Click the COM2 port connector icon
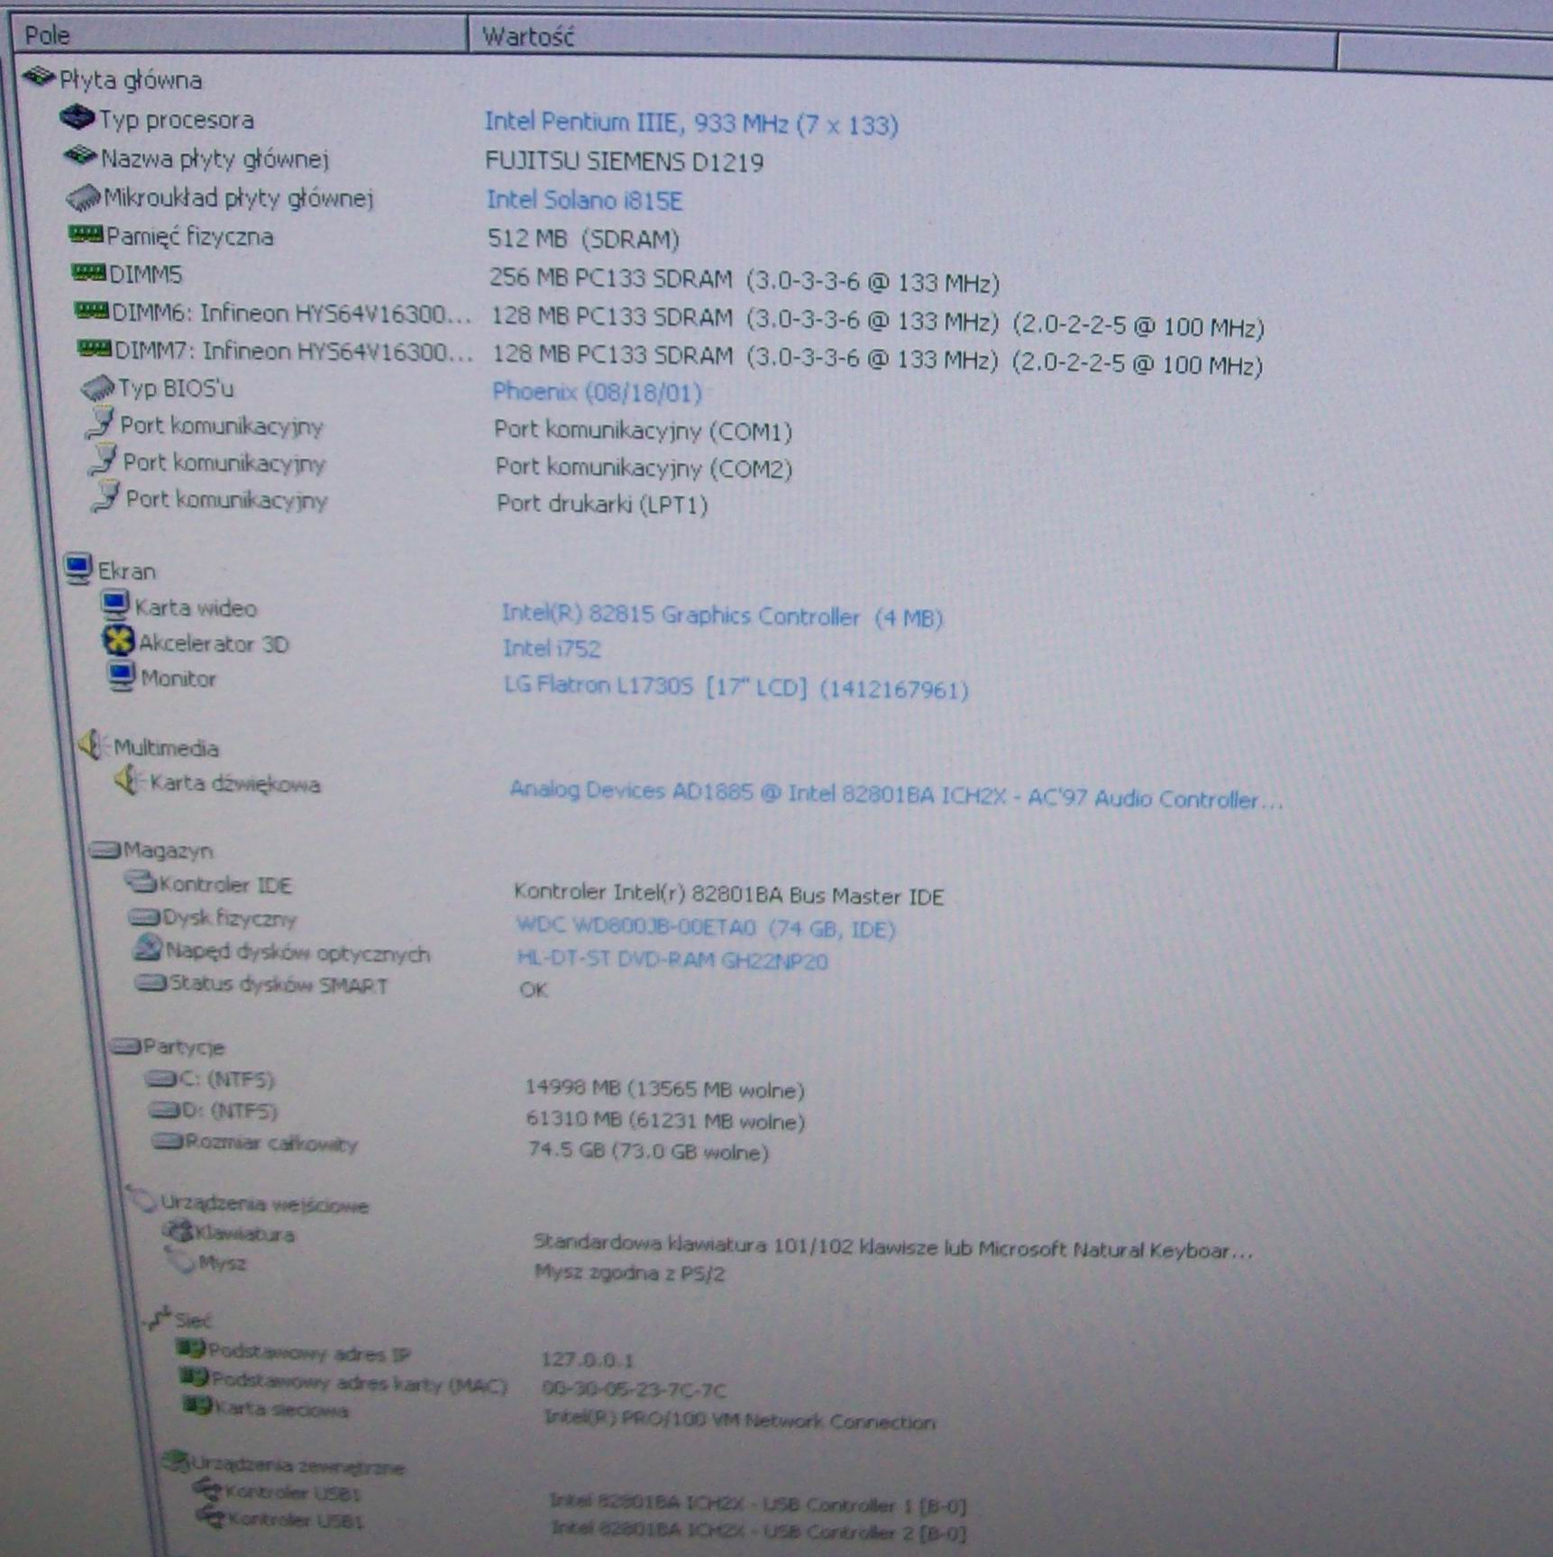The image size is (1553, 1557). (x=104, y=460)
